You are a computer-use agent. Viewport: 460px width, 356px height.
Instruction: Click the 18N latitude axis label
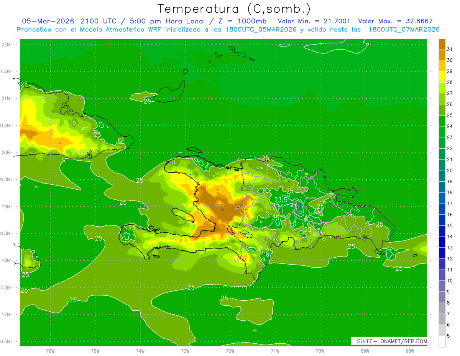[x=7, y=260]
